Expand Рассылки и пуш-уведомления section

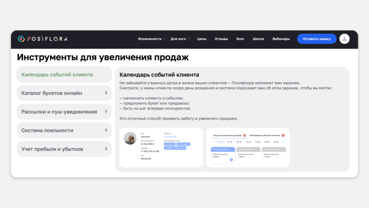[x=64, y=112]
